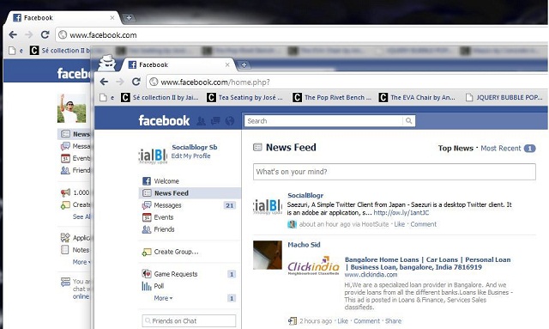This screenshot has height=329, width=549.
Task: Click the Most Recent count badge
Action: (530, 149)
